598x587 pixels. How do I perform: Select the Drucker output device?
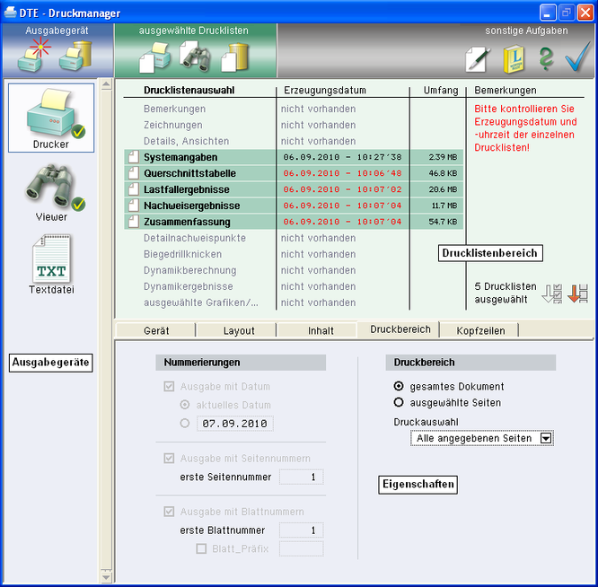click(x=51, y=118)
